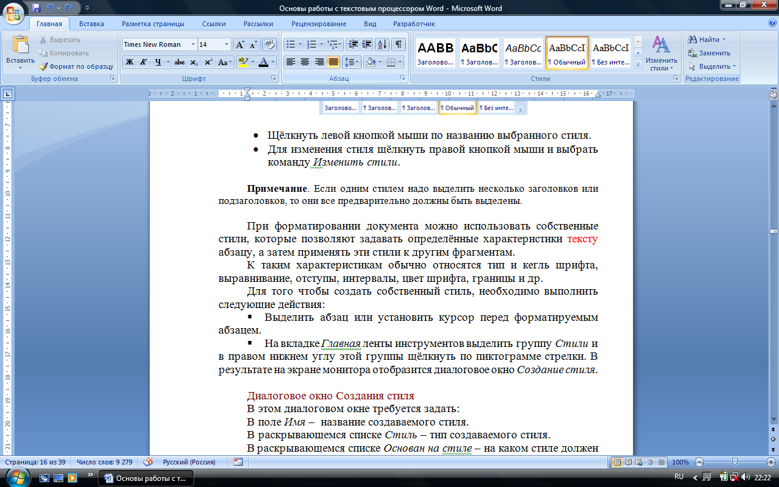Click the Grow Font icon
This screenshot has height=487, width=779.
click(x=240, y=44)
